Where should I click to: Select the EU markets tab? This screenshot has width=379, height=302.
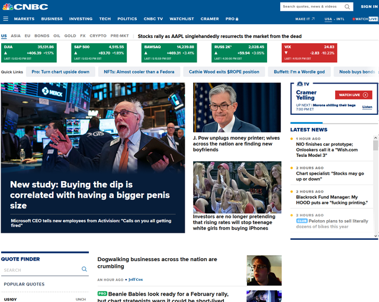click(x=28, y=36)
